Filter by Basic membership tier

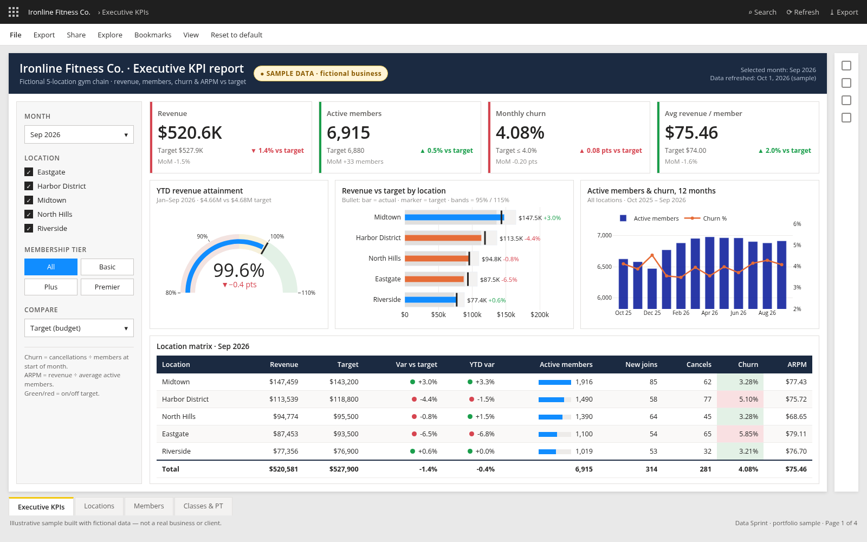(x=107, y=267)
